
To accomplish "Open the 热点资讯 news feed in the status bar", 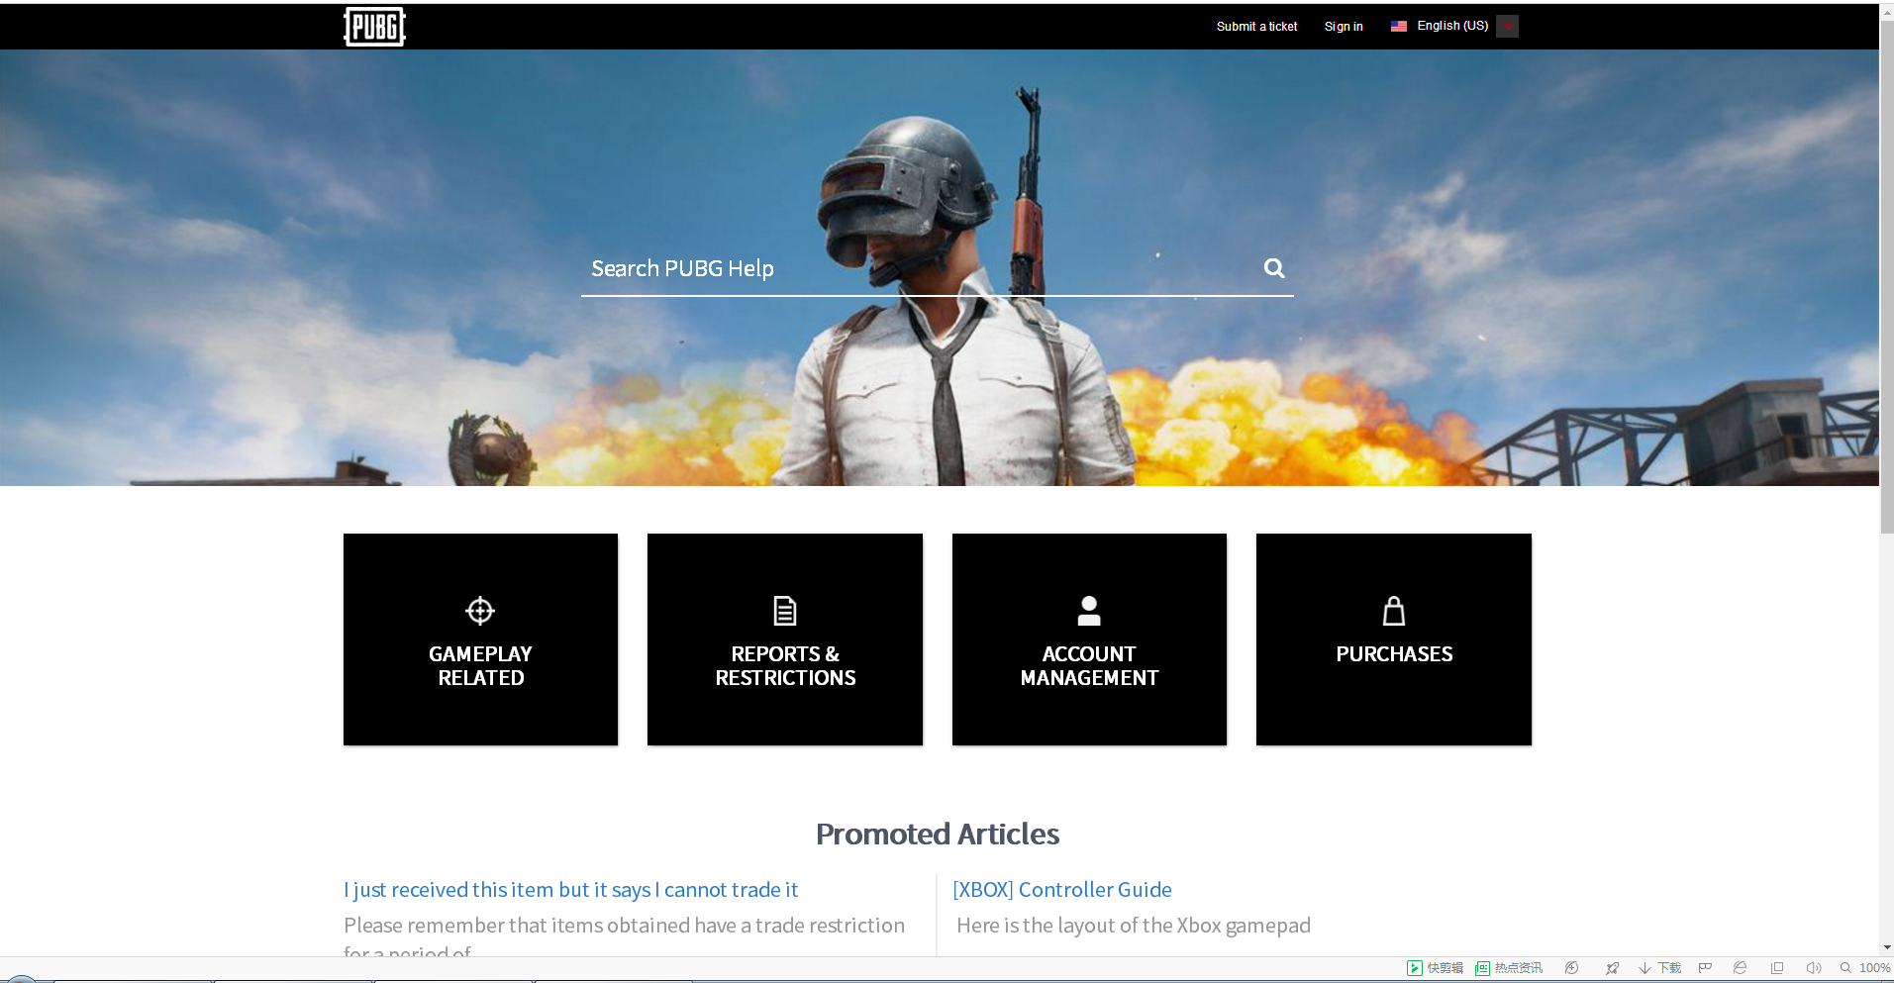I will point(1509,968).
